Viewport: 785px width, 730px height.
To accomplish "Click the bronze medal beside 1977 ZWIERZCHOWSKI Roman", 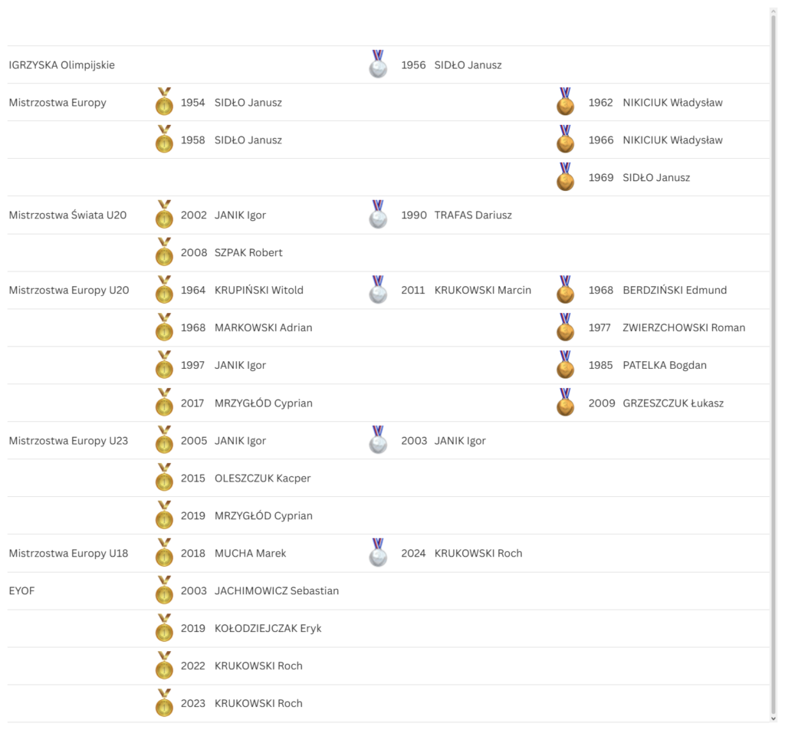I will coord(565,327).
